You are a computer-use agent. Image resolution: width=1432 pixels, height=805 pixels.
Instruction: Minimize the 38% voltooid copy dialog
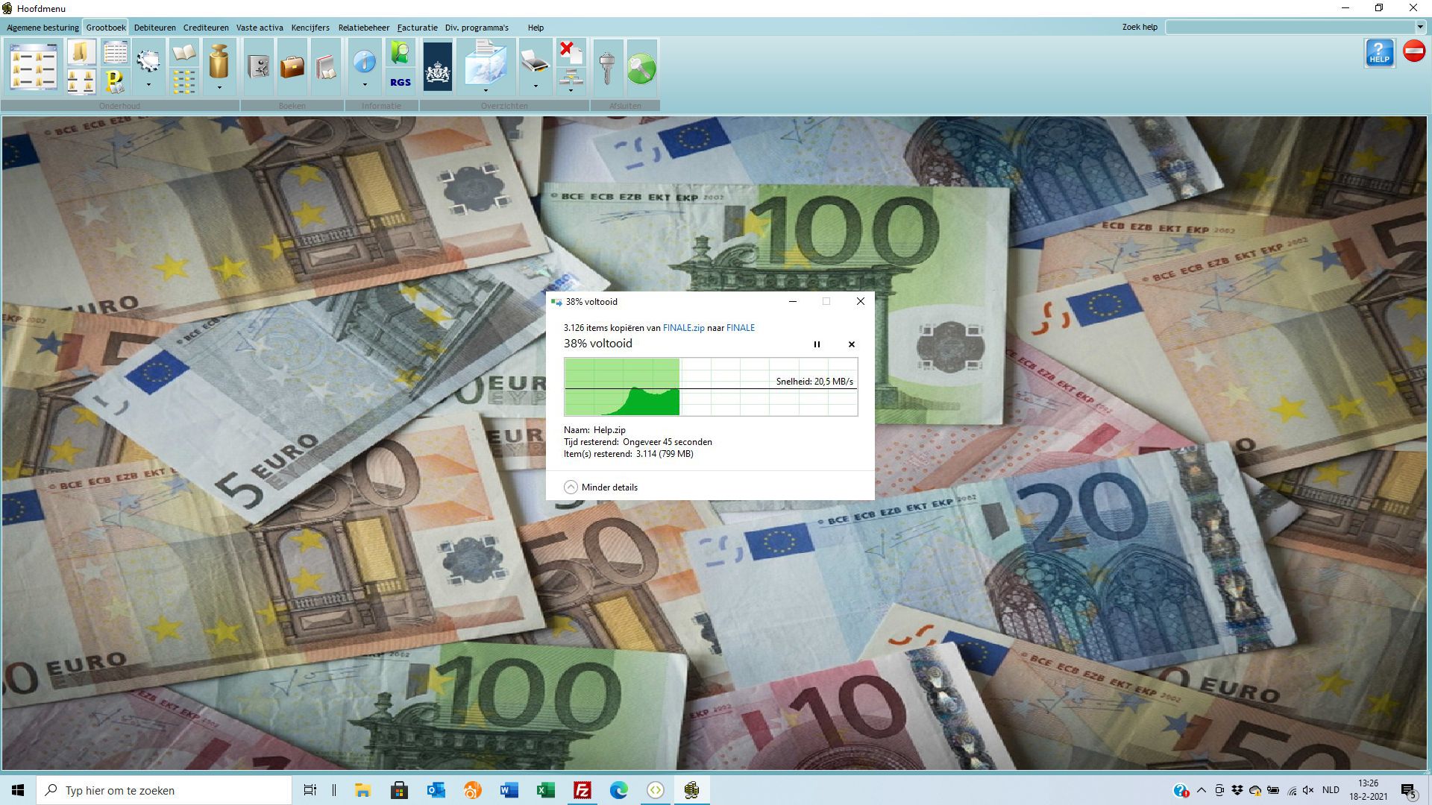(x=793, y=302)
